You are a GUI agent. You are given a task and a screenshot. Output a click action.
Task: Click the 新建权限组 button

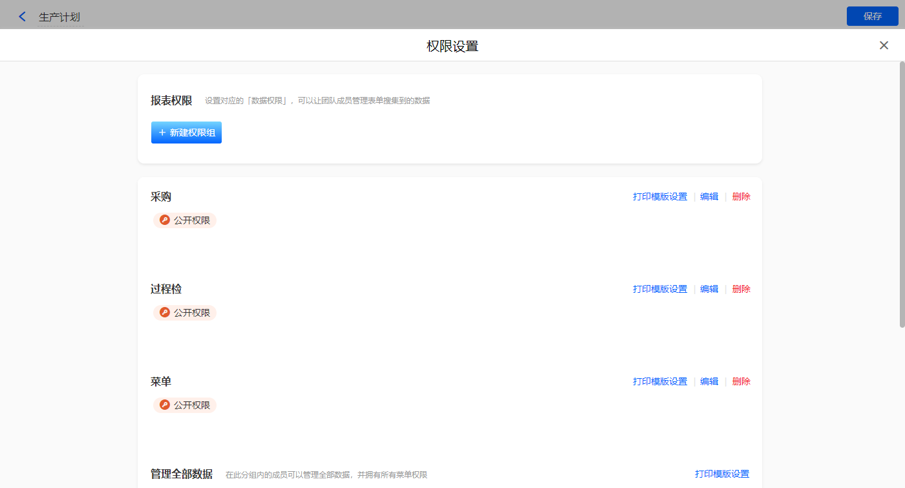tap(186, 133)
